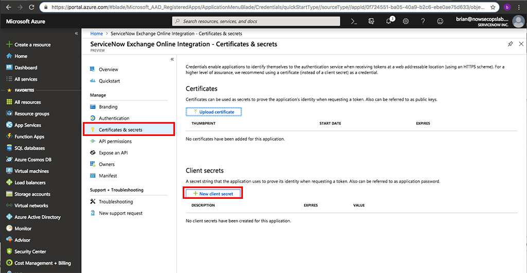The height and width of the screenshot is (273, 527).
Task: Open the help question mark
Action: [x=423, y=21]
